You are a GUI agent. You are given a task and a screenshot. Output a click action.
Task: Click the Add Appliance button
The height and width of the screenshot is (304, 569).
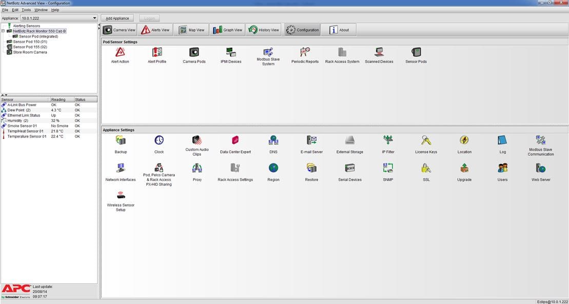coord(117,18)
